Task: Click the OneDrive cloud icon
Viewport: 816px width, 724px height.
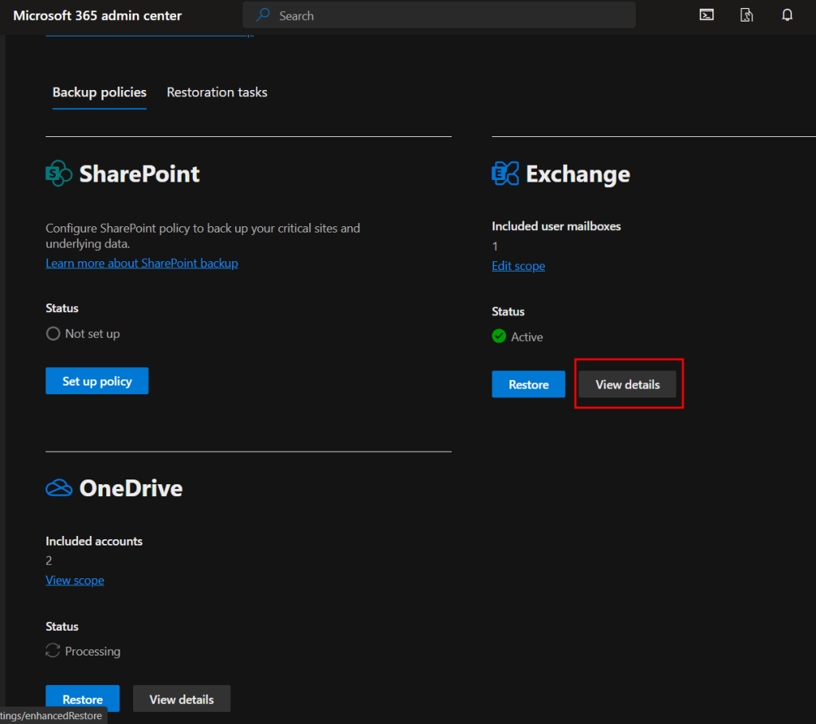Action: click(x=59, y=488)
